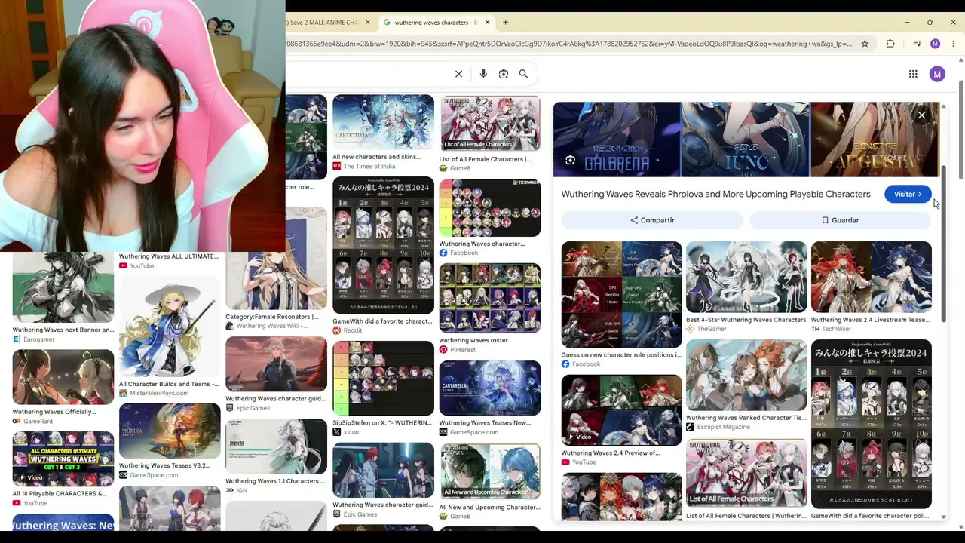965x543 pixels.
Task: Save the image with Guardar
Action: coord(840,220)
